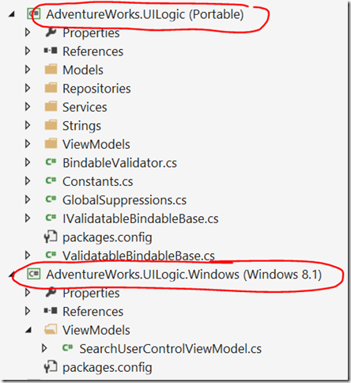Click the packages.config icon in the Portable project
The width and height of the screenshot is (351, 383).
[51, 237]
